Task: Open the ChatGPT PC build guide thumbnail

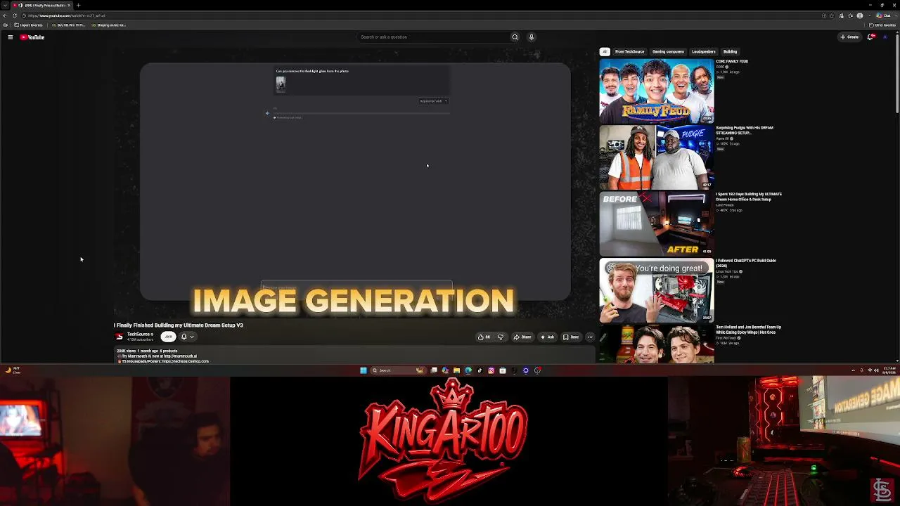Action: pyautogui.click(x=657, y=290)
